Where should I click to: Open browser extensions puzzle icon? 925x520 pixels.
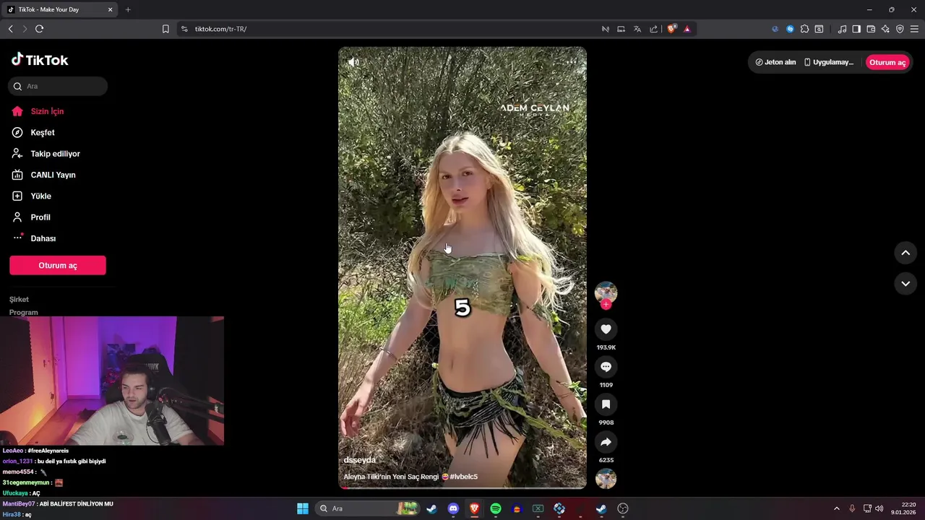click(x=804, y=29)
